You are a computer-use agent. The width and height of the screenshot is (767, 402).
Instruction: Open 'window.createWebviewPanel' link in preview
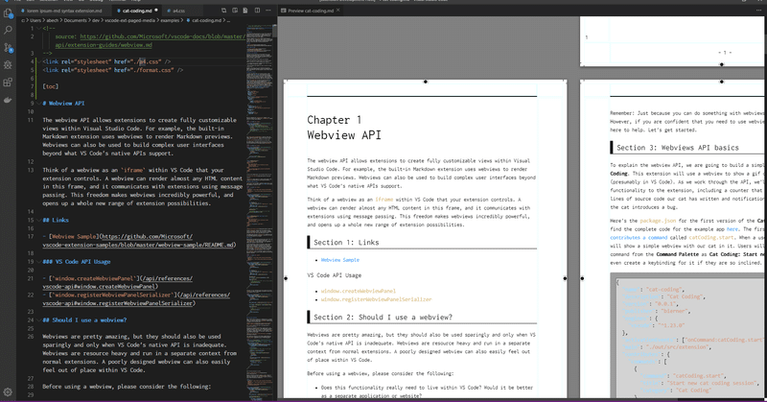358,291
